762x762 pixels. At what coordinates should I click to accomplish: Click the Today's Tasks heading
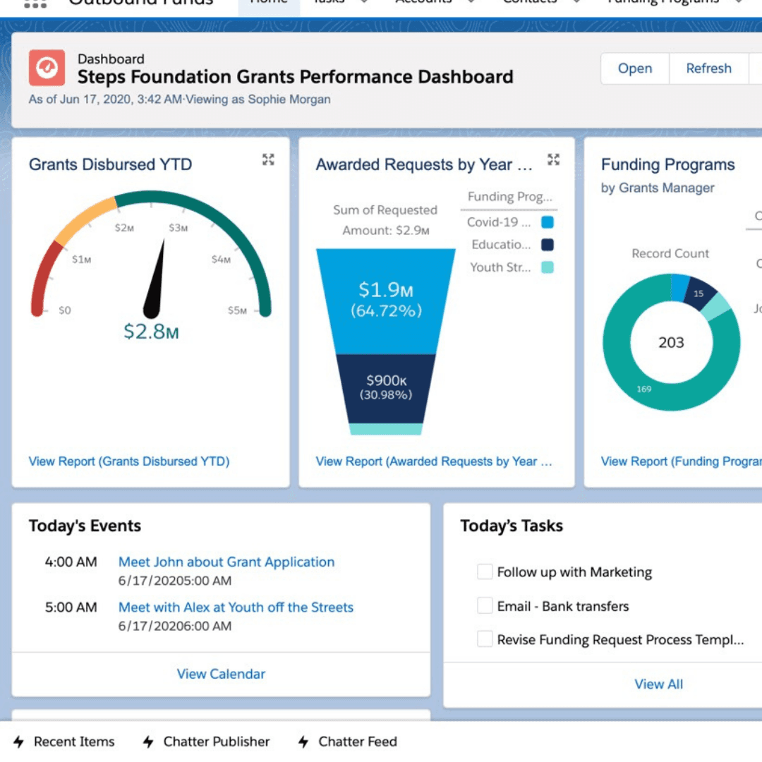click(512, 526)
